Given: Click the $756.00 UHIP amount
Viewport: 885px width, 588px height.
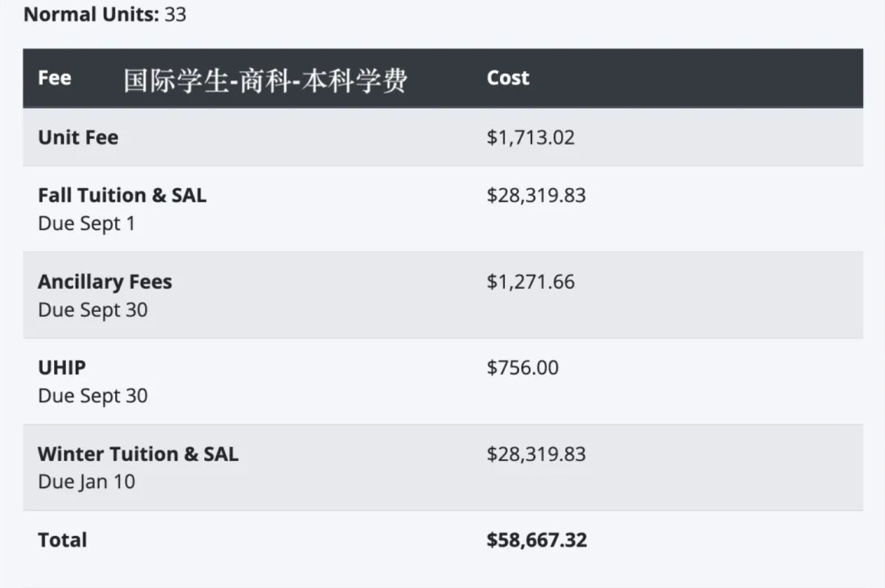Looking at the screenshot, I should point(522,368).
